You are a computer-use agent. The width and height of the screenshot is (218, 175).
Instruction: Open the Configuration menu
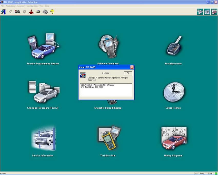coord(32,6)
